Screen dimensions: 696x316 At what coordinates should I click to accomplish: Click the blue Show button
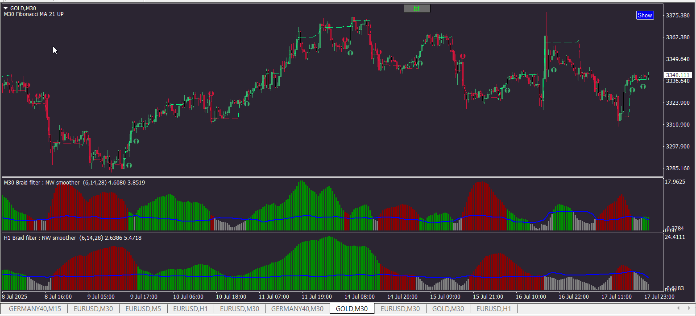(x=645, y=15)
